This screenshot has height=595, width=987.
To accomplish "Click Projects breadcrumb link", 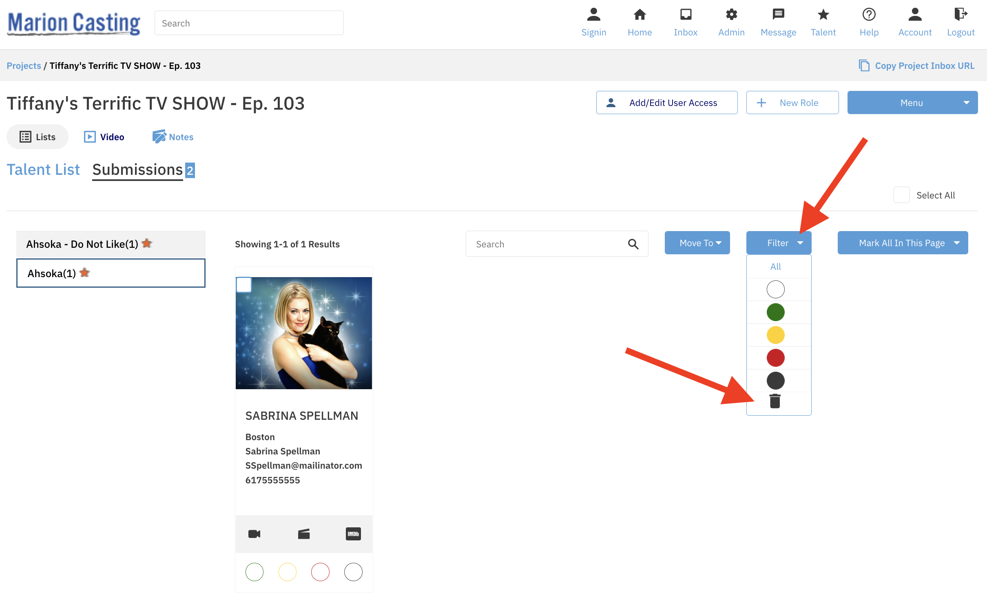I will pyautogui.click(x=24, y=66).
